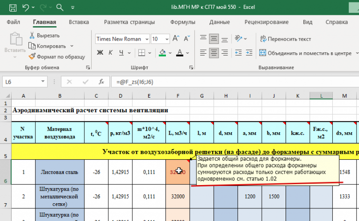Screen dimensions: 359x221
Task: Switch to the Вставка tab
Action: tap(79, 22)
